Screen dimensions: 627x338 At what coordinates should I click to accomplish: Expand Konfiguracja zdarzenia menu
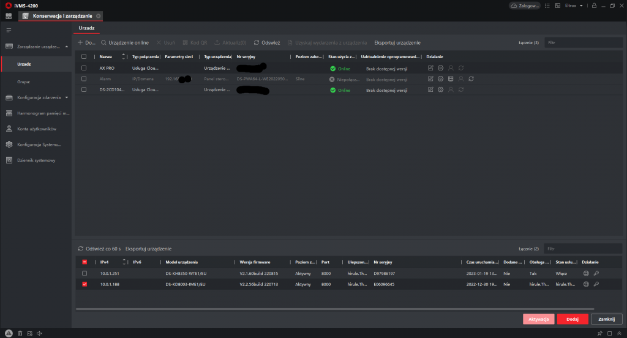(x=66, y=97)
